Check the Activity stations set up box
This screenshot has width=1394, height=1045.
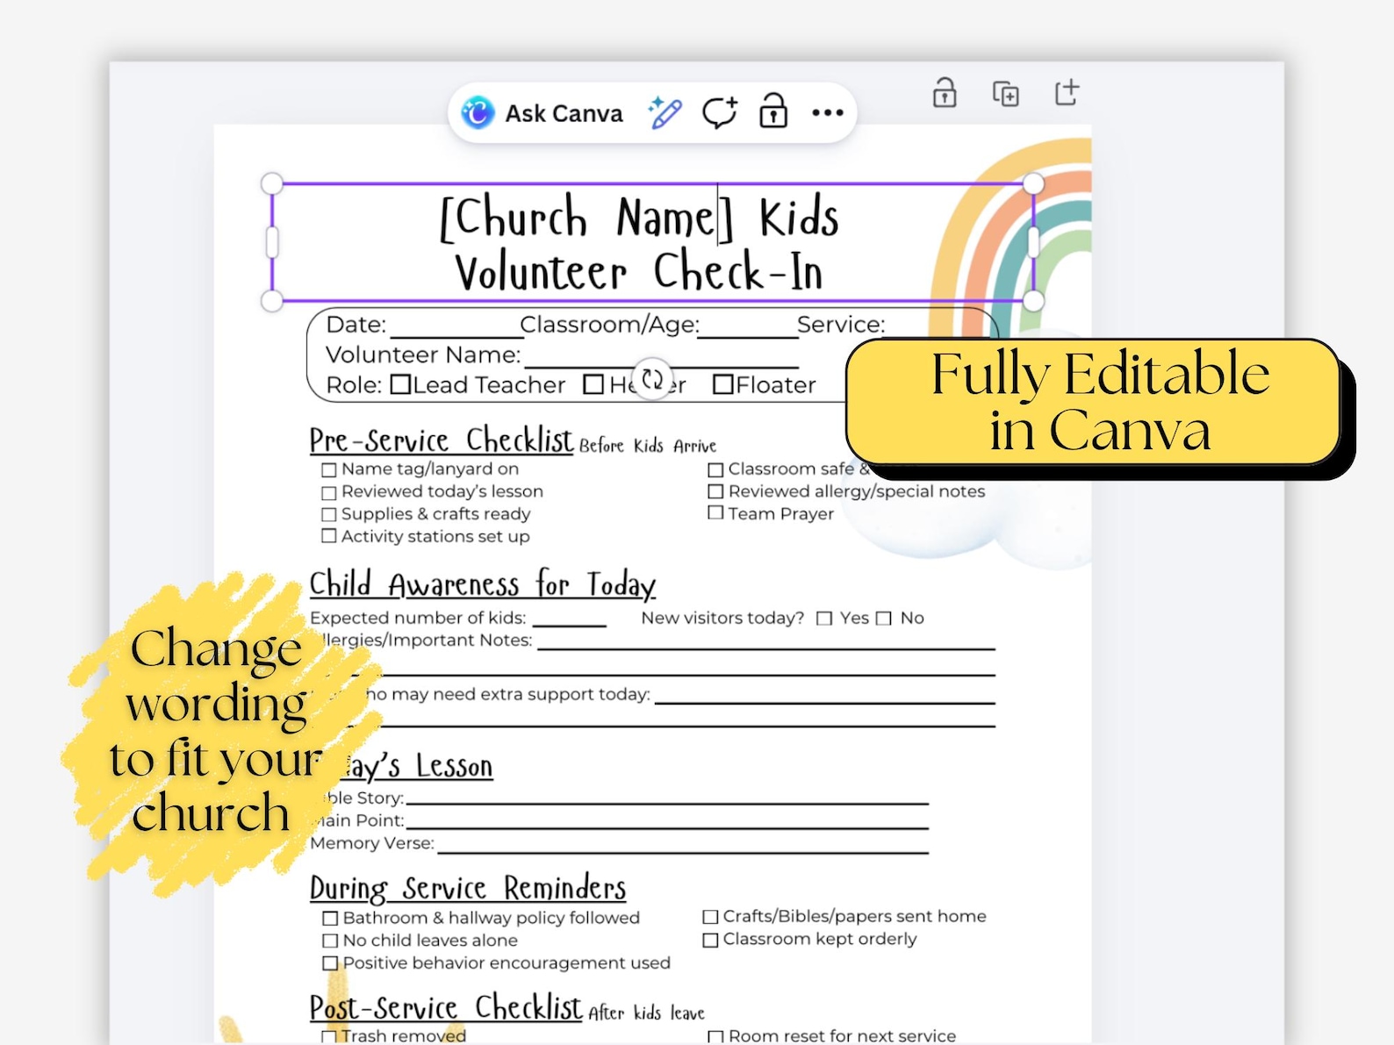coord(329,536)
